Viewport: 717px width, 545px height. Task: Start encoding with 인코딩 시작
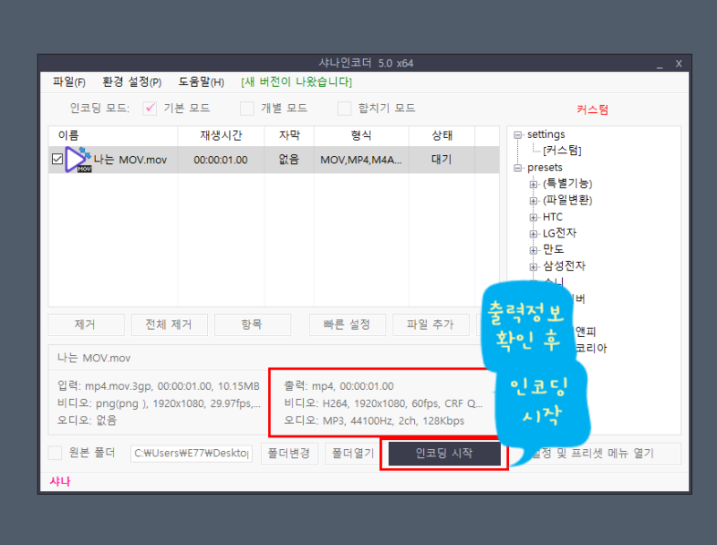pos(445,454)
